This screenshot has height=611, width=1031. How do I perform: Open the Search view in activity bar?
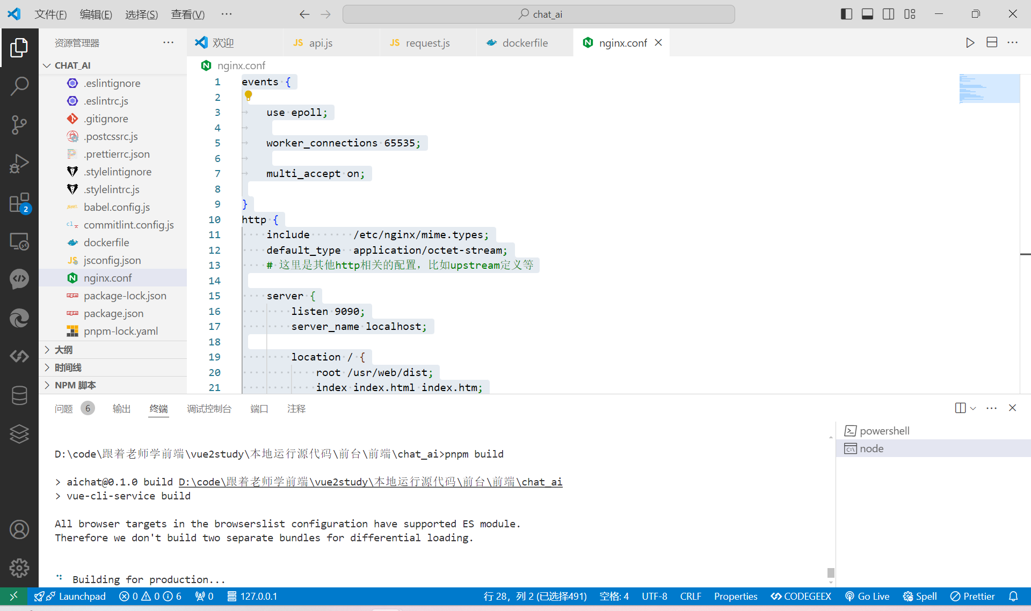tap(19, 86)
